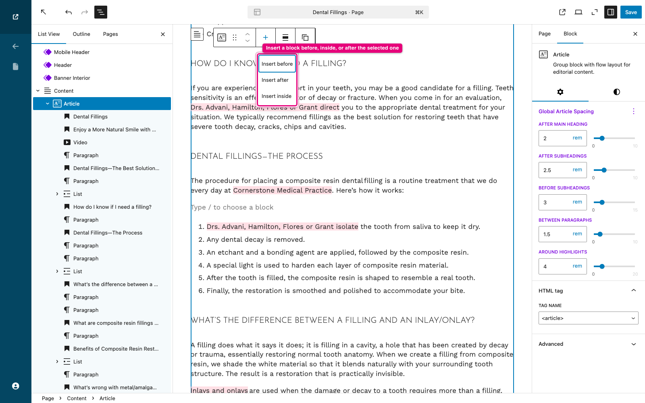Expand the List item below 'Benefits of Composite'
645x403 pixels.
57,361
